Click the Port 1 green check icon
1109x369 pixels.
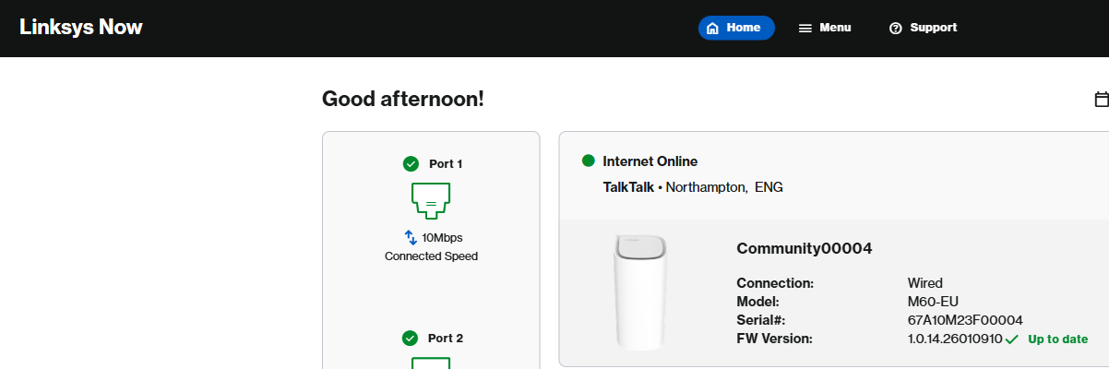click(411, 164)
